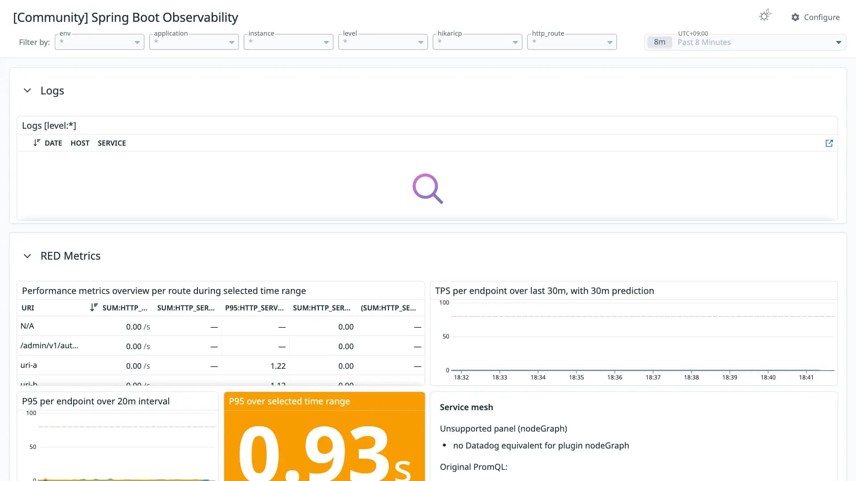Select the /admin/v1/aut... URI row
Viewport: 856px width, 481px height.
pyautogui.click(x=221, y=346)
